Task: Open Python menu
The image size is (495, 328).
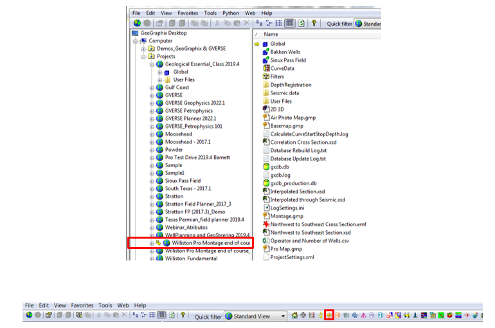Action: (x=231, y=13)
